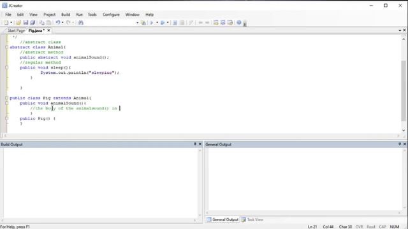Pin the Build Output panel
The height and width of the screenshot is (229, 408).
click(195, 144)
